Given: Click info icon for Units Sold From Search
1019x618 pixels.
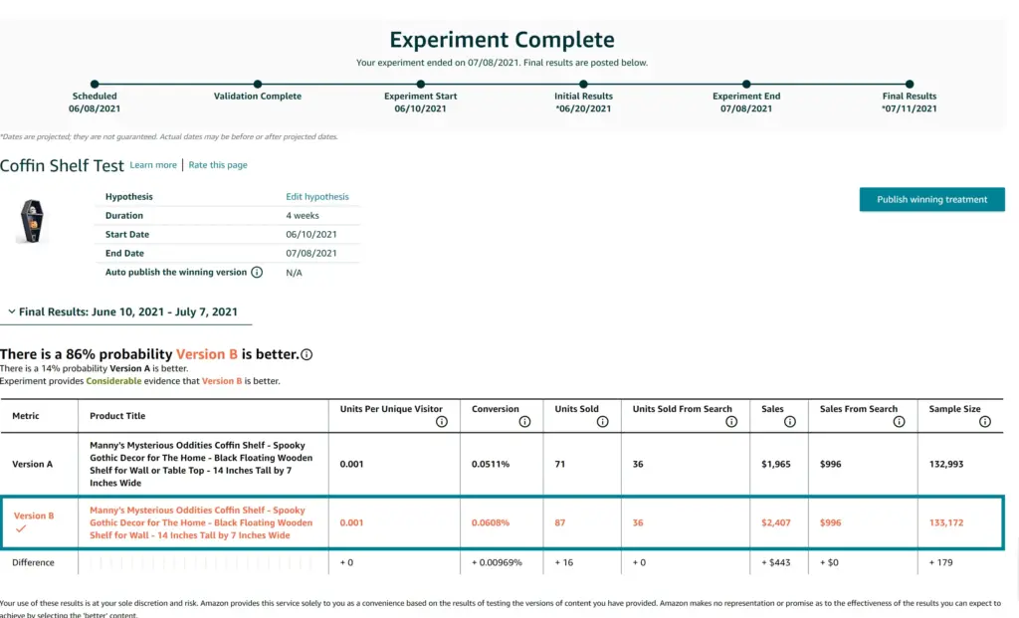Looking at the screenshot, I should point(731,422).
